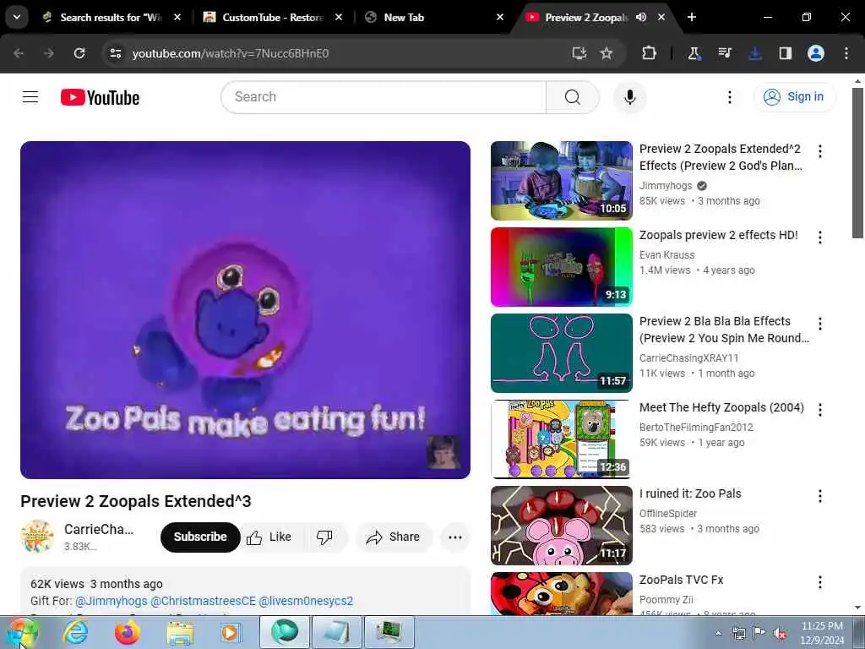Start voice search with microphone icon

629,97
